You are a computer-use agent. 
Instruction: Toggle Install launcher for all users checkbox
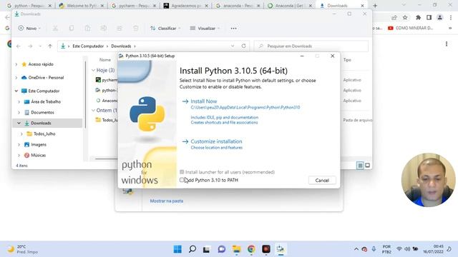pos(182,172)
